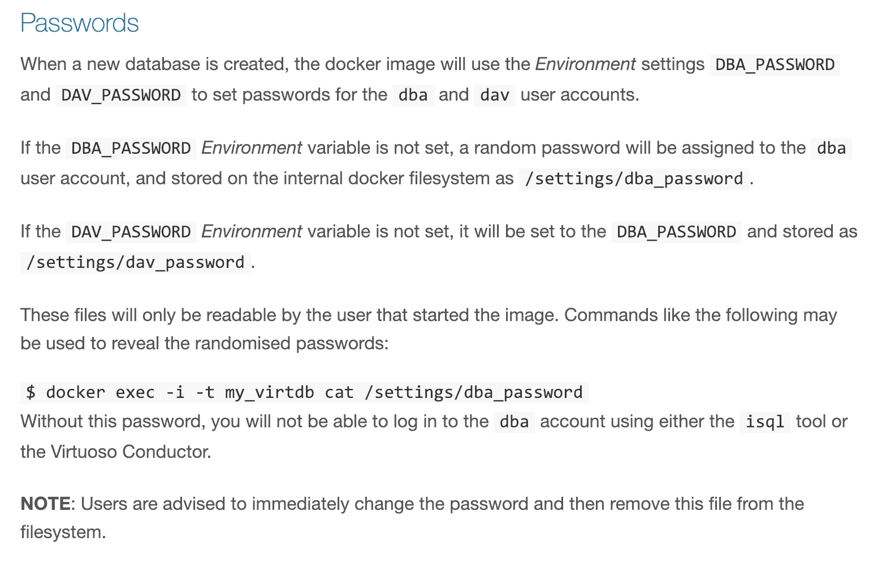Screen dimensions: 882x563
Task: Click italic Environment in the third paragraph
Action: pyautogui.click(x=252, y=232)
